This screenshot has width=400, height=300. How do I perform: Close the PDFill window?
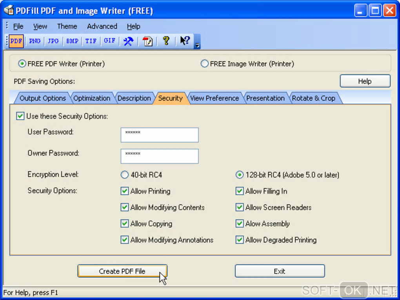390,11
